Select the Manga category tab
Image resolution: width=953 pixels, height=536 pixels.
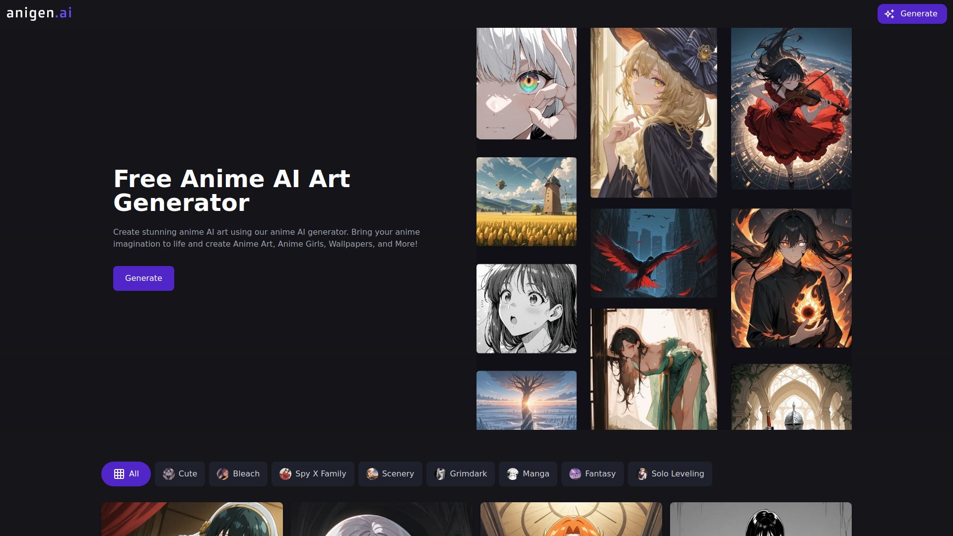[528, 474]
